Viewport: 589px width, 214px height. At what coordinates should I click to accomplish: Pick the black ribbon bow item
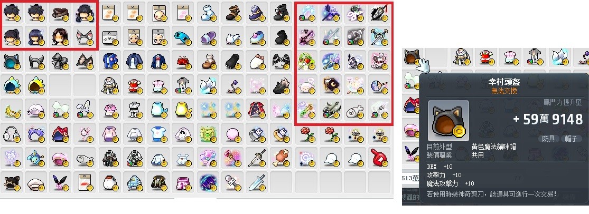(x=61, y=61)
